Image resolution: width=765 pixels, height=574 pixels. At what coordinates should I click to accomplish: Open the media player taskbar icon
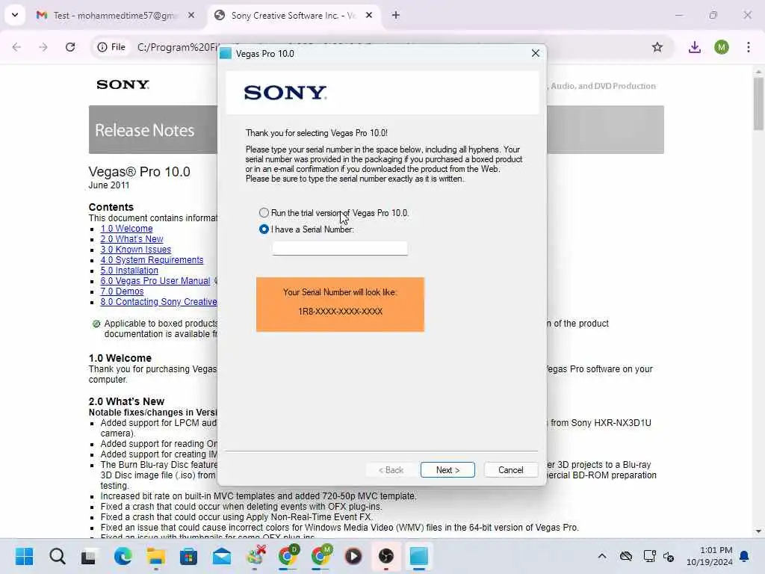pos(353,556)
